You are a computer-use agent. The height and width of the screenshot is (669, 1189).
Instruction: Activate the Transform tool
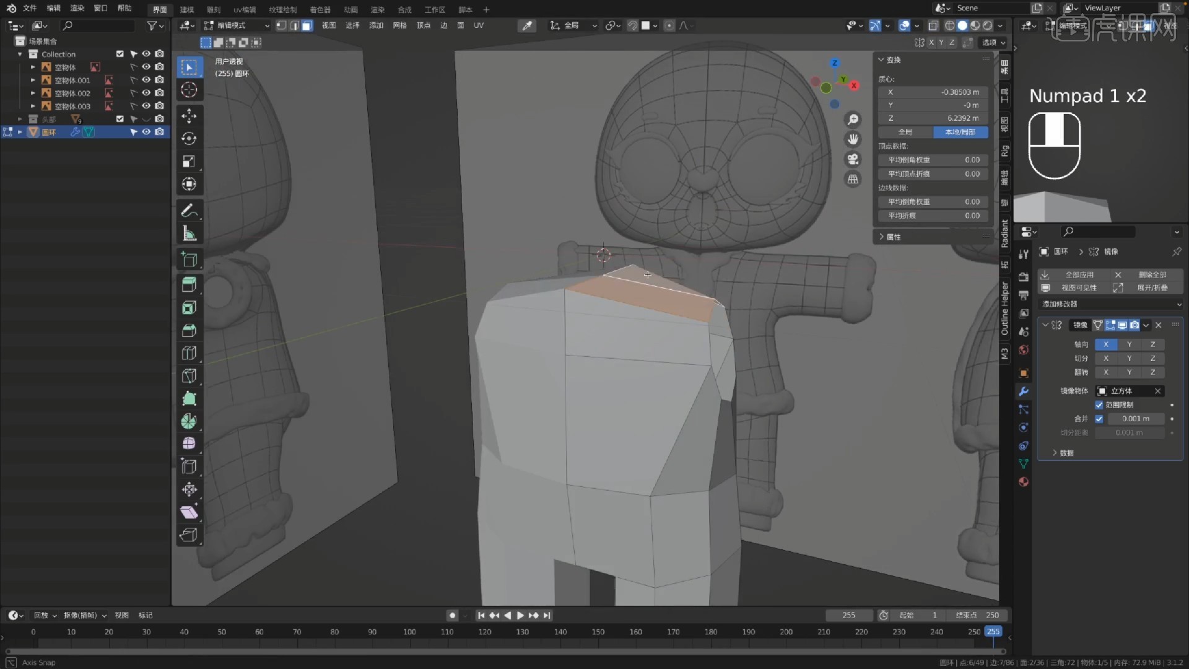coord(189,185)
